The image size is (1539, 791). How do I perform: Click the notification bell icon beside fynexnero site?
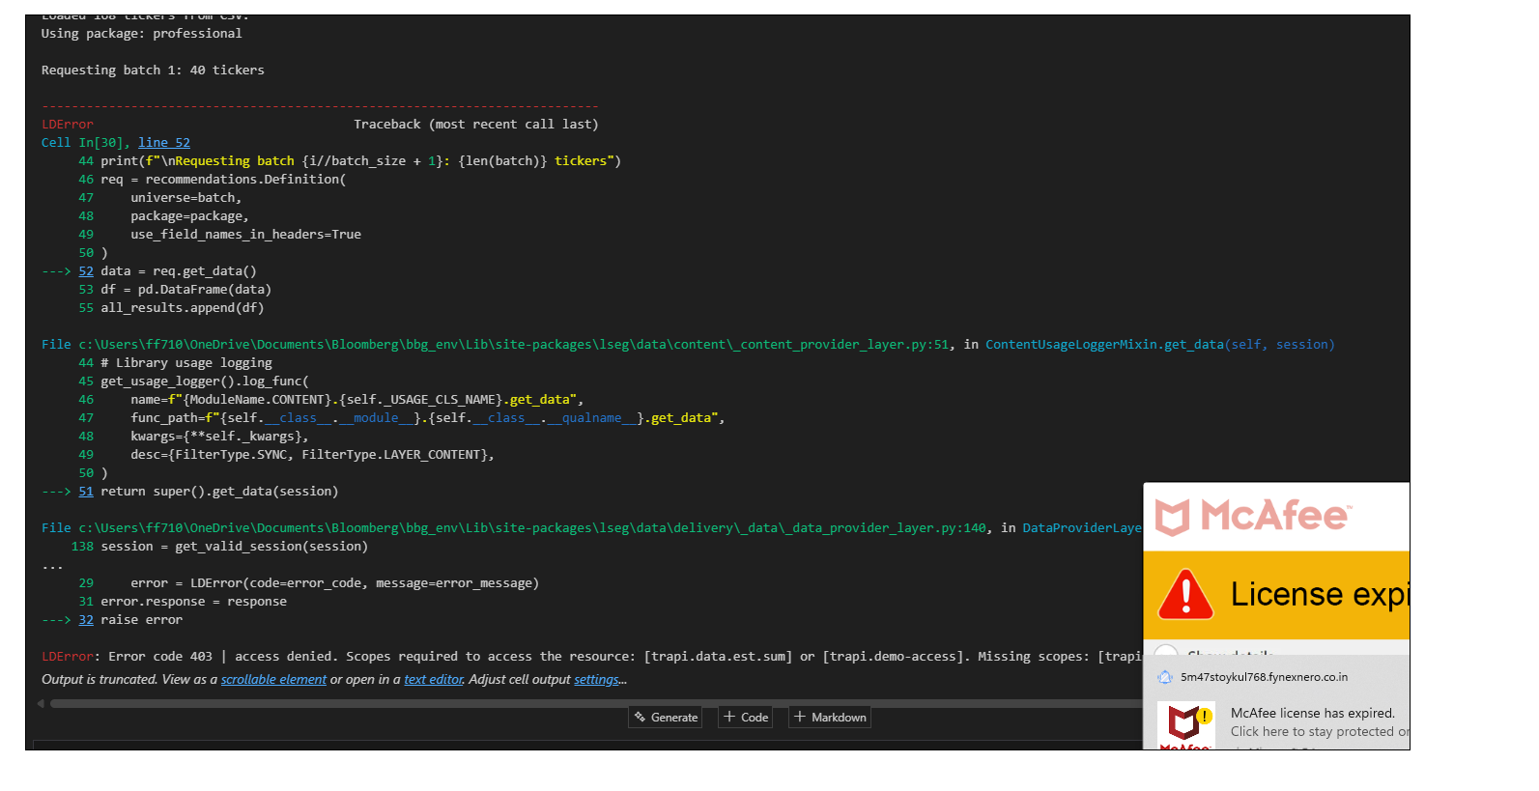coord(1165,677)
